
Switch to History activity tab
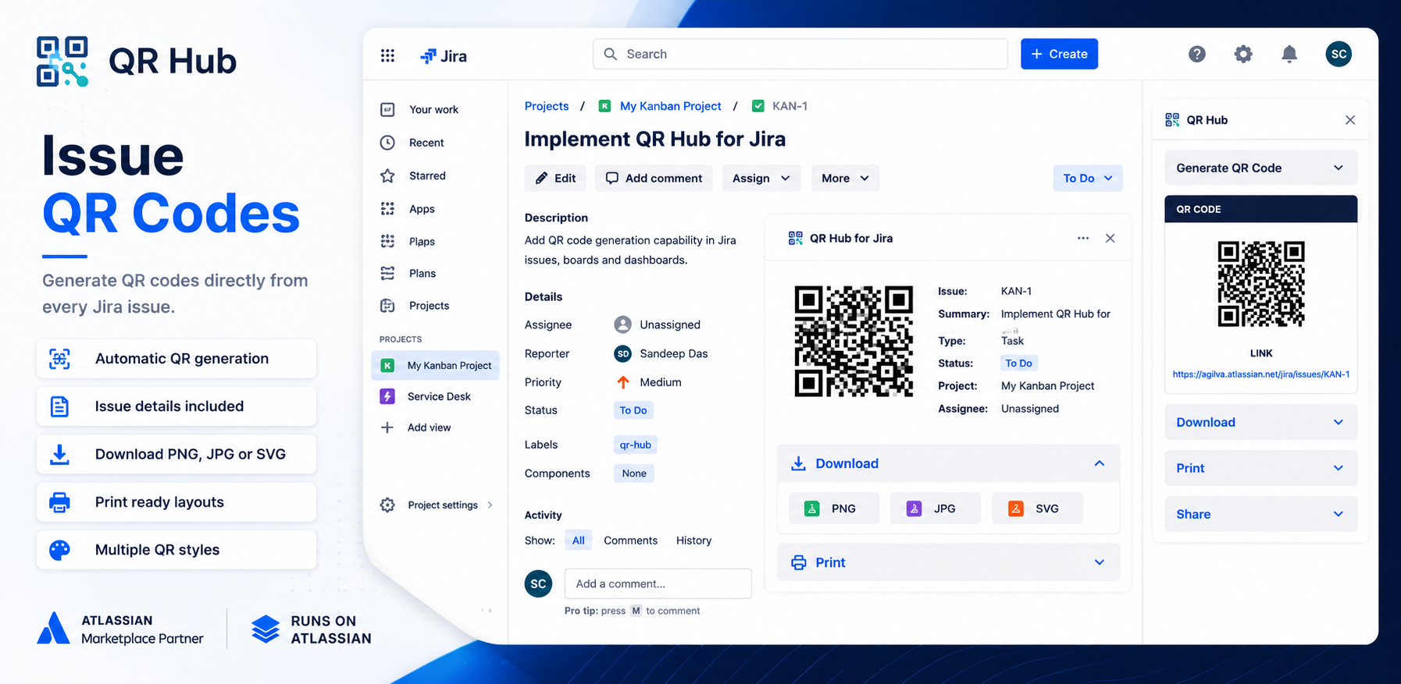[x=693, y=540]
